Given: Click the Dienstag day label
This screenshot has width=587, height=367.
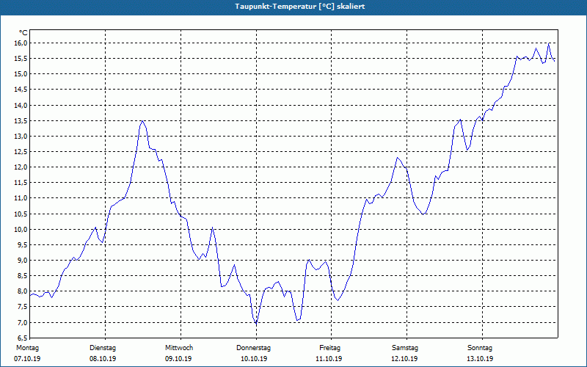Looking at the screenshot, I should pyautogui.click(x=103, y=348).
